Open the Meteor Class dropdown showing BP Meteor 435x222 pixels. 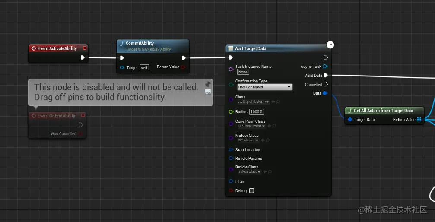point(248,140)
